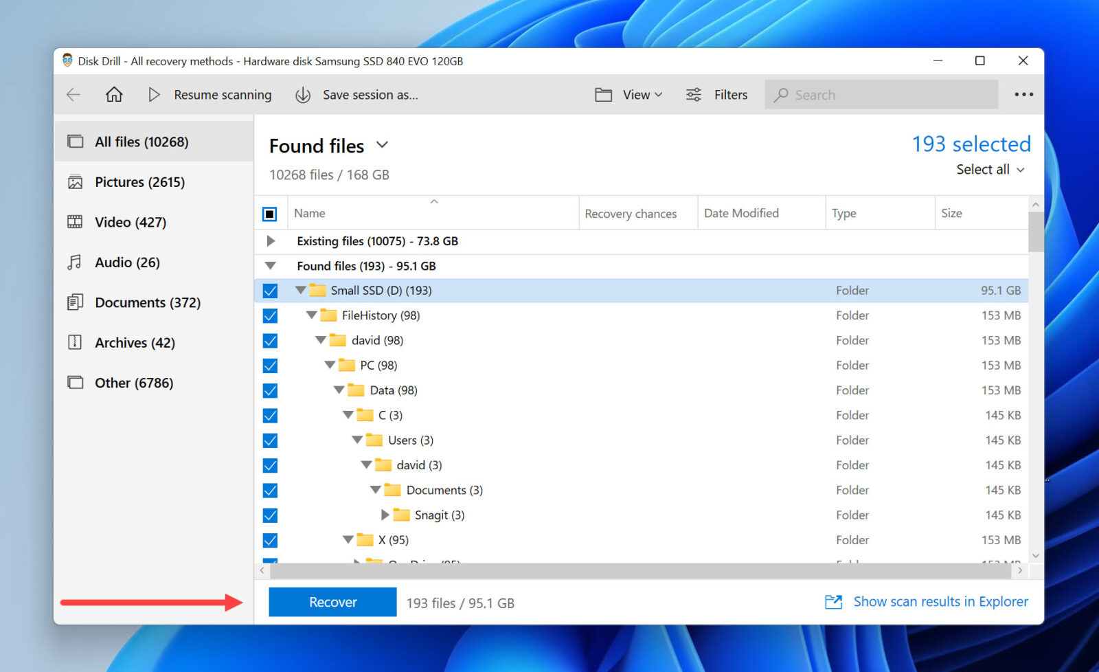This screenshot has width=1099, height=672.
Task: Select the Audio category
Action: click(126, 262)
